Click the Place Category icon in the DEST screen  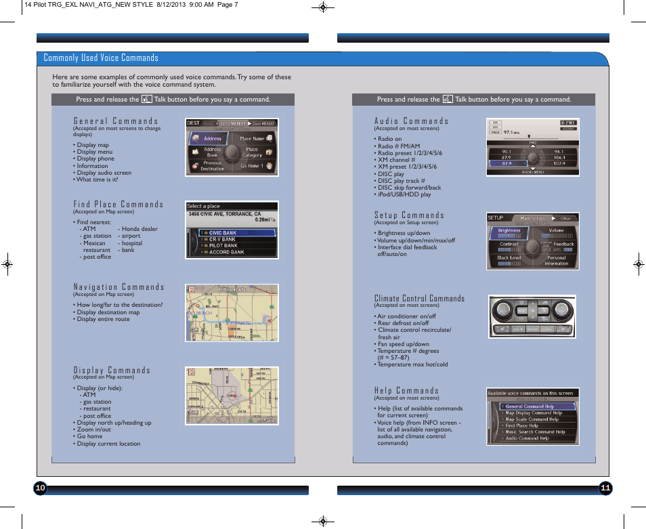pos(269,152)
